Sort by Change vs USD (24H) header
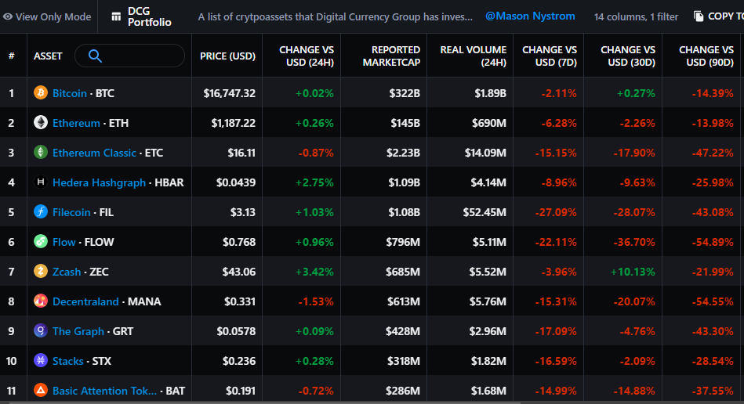The width and height of the screenshot is (744, 404). click(x=306, y=56)
